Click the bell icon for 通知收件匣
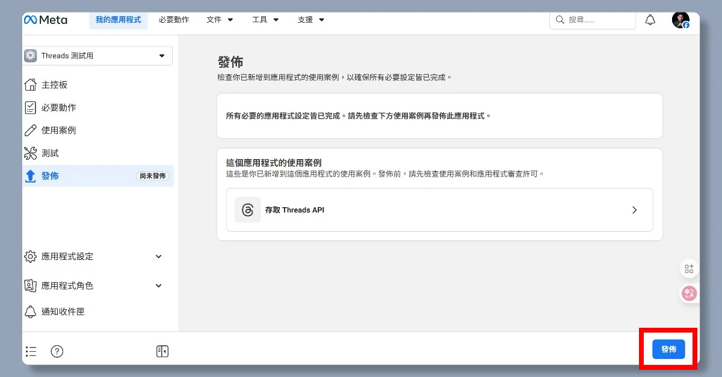 pos(30,312)
